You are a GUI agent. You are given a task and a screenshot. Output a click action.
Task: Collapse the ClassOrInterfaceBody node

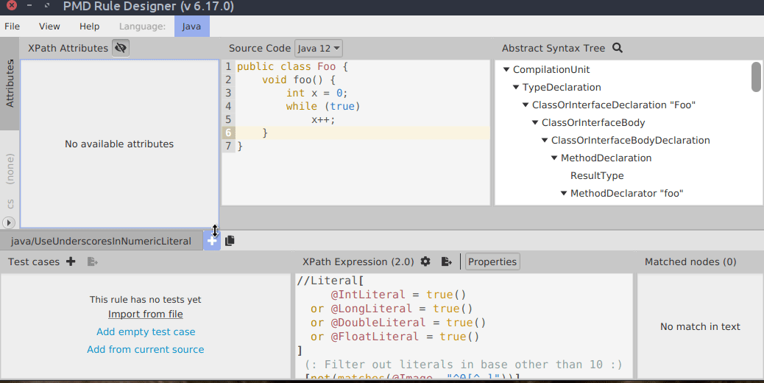535,123
